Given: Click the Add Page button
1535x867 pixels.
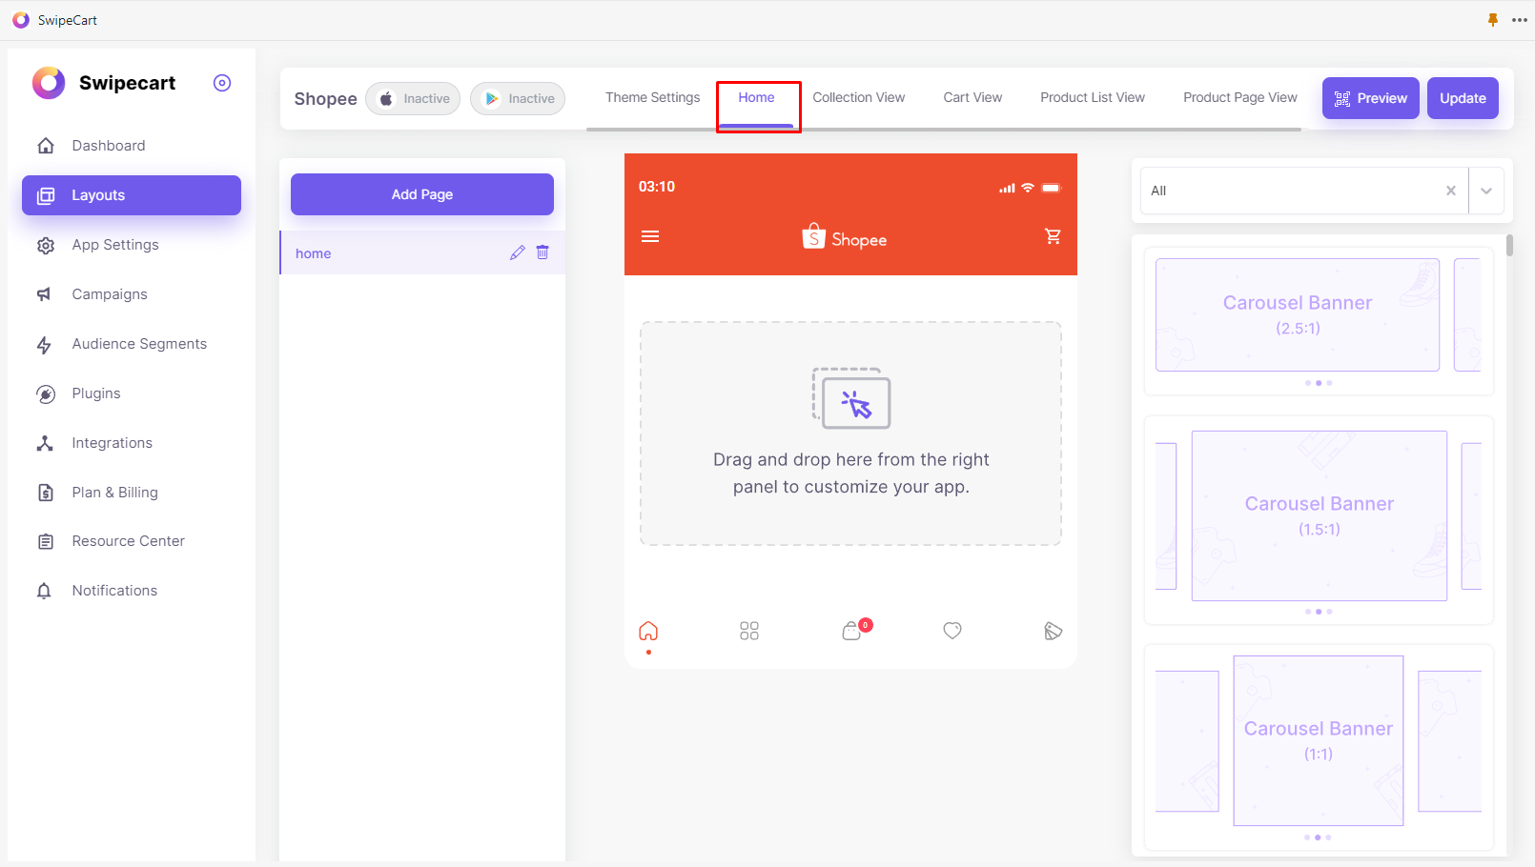Looking at the screenshot, I should [x=421, y=193].
